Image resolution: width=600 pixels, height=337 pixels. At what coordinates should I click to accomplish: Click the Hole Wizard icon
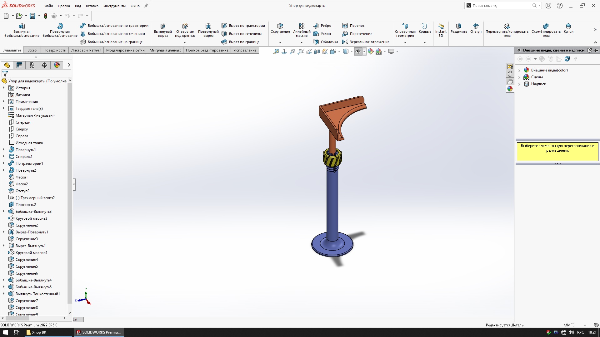[x=185, y=26]
